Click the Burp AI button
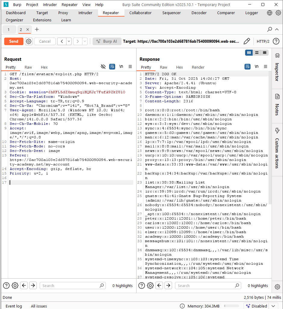Image resolution: width=283 pixels, height=309 pixels. pos(107,42)
